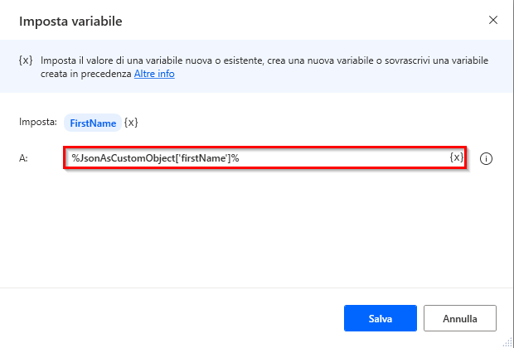Click the 'Imposta:' label
514x348 pixels.
point(38,122)
